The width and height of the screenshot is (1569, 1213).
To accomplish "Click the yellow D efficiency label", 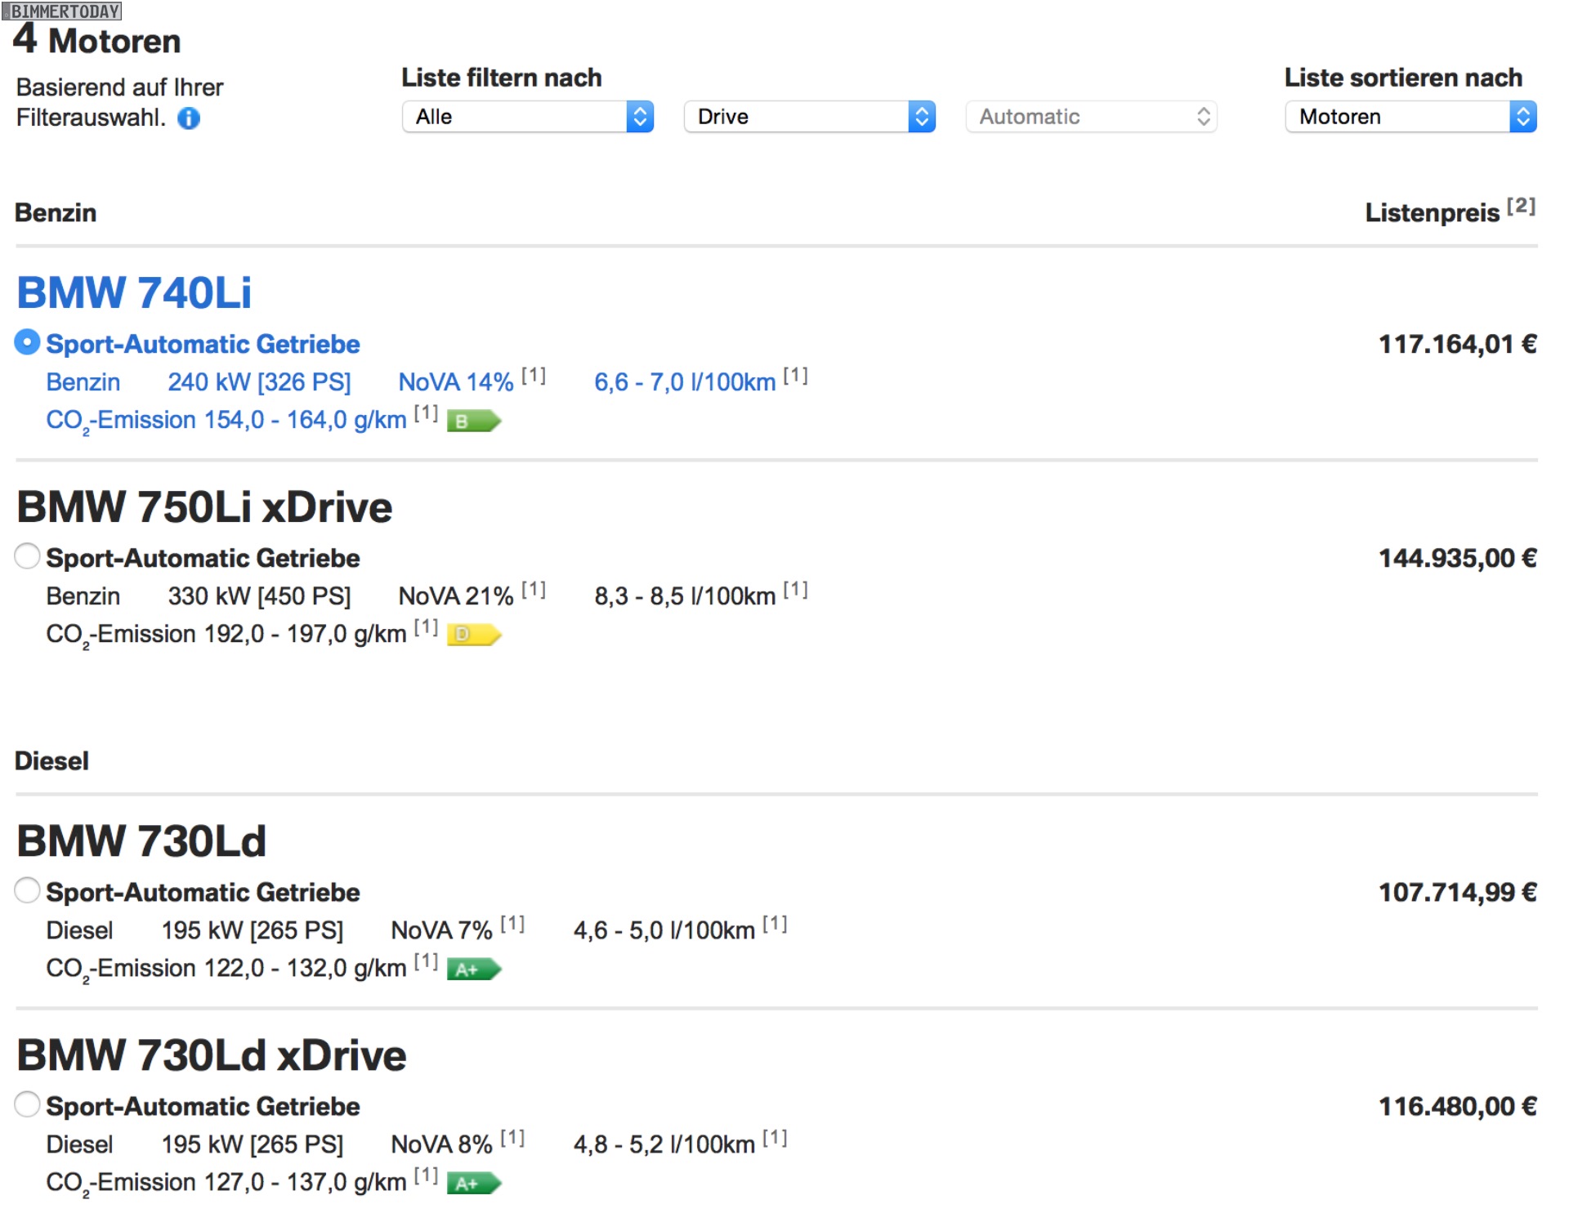I will click(472, 635).
